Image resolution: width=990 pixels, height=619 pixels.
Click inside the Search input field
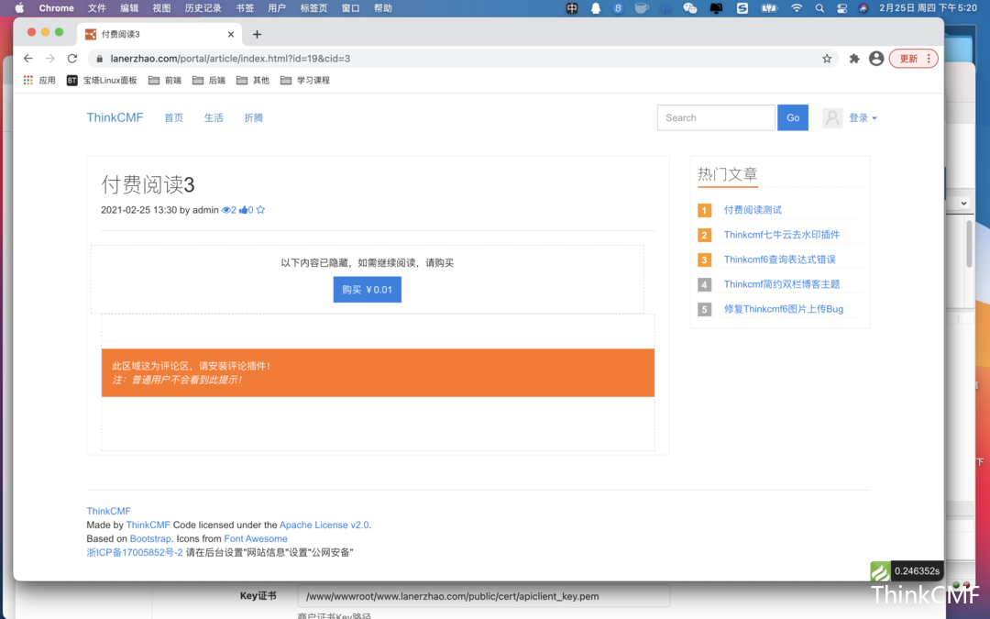[716, 118]
